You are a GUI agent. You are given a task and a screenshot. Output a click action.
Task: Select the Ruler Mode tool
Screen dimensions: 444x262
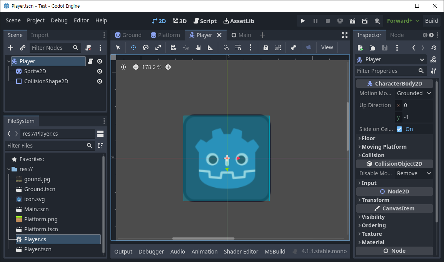pos(210,48)
